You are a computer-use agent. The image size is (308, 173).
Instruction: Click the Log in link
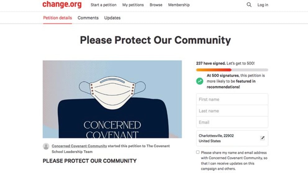pyautogui.click(x=263, y=5)
